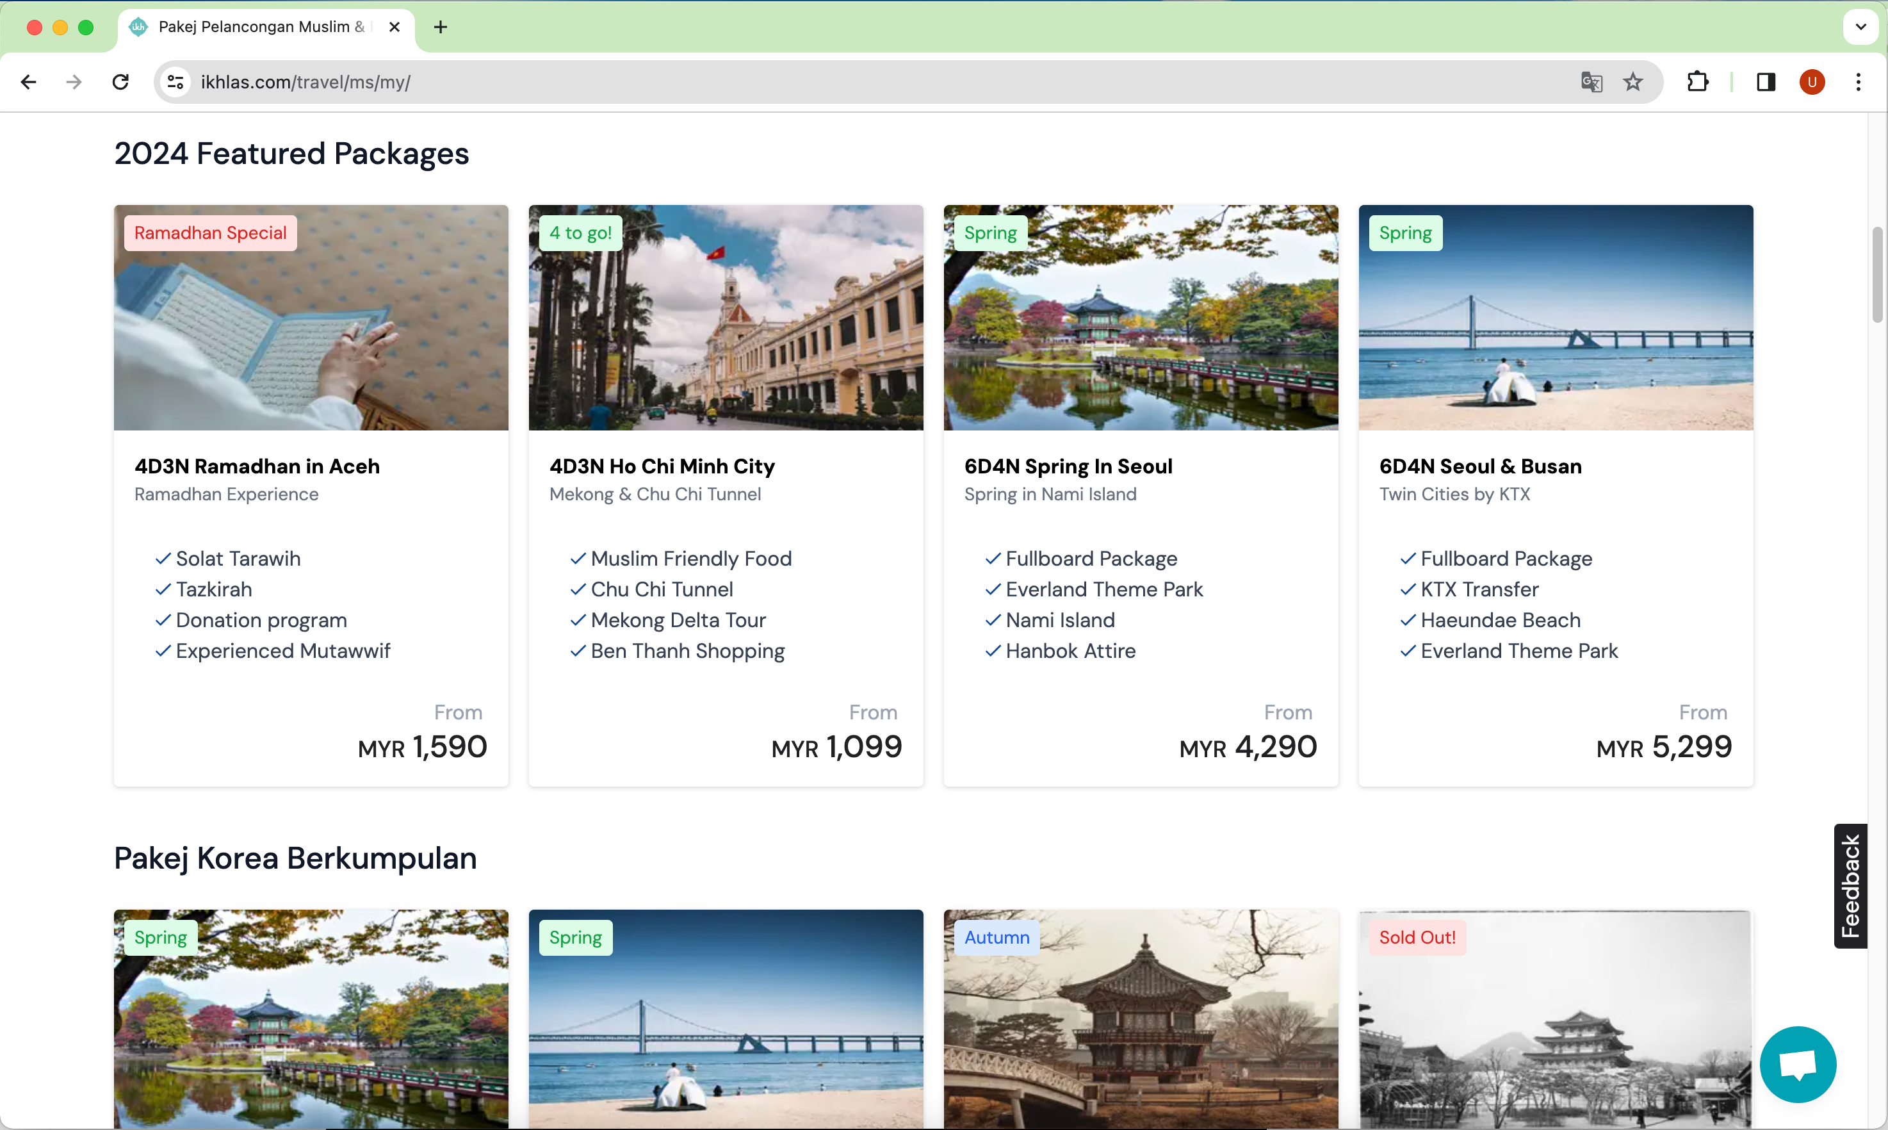
Task: Open the Feedback side tab
Action: [x=1850, y=885]
